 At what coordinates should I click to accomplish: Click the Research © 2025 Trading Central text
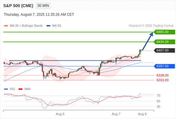click(151, 26)
